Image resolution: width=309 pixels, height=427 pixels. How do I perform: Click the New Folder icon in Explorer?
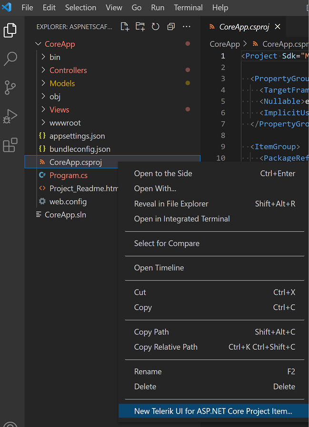click(x=140, y=27)
